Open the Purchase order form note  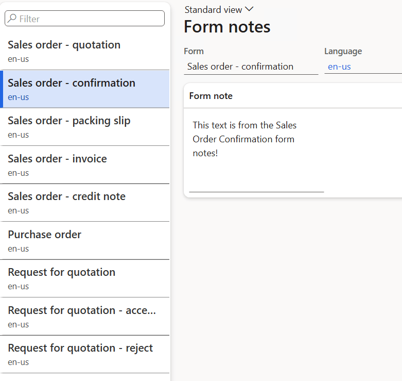click(84, 241)
